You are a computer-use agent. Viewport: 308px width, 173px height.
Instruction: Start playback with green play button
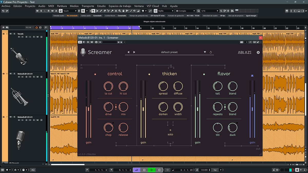point(152,170)
